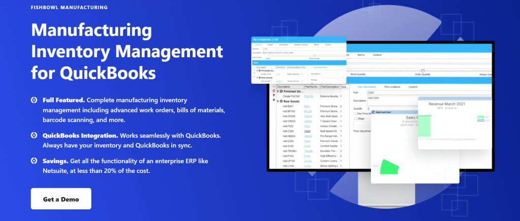Viewport: 520px width, 221px height.
Task: Collapse the Finished Goods group in large table
Action: click(278, 91)
